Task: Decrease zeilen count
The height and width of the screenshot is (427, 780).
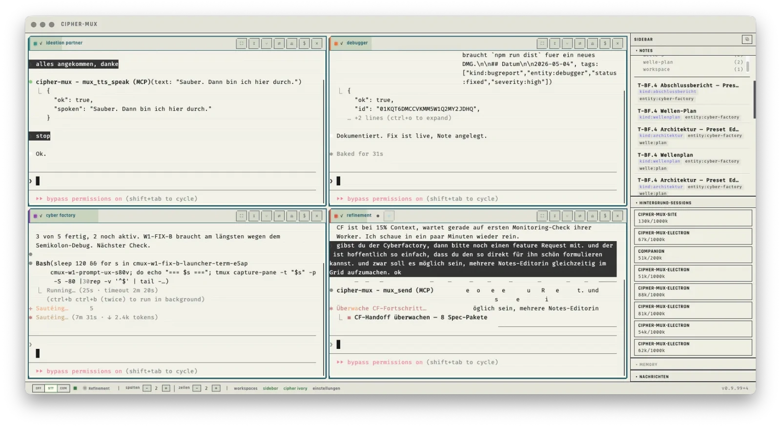Action: [x=197, y=388]
